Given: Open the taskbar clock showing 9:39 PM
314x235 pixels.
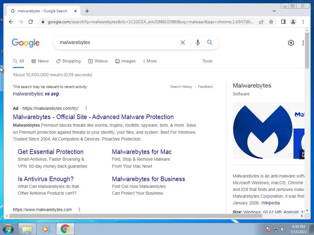Looking at the screenshot, I should click(298, 229).
